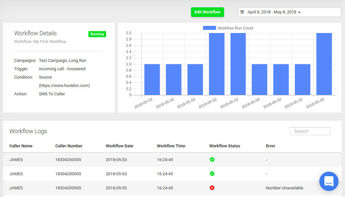Screen dimensions: 345x197
Task: Toggle the Workflow Run Count legend swatch
Action: click(x=209, y=28)
